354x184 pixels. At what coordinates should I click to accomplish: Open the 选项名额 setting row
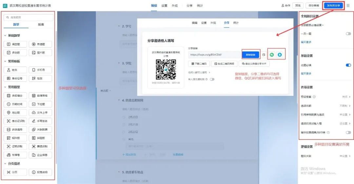325,105
